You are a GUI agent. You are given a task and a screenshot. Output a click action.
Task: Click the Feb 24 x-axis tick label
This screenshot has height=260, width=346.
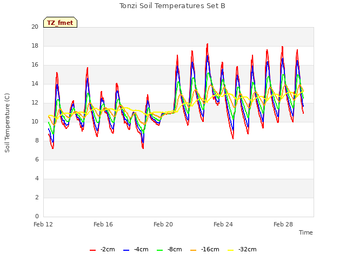click(x=223, y=224)
